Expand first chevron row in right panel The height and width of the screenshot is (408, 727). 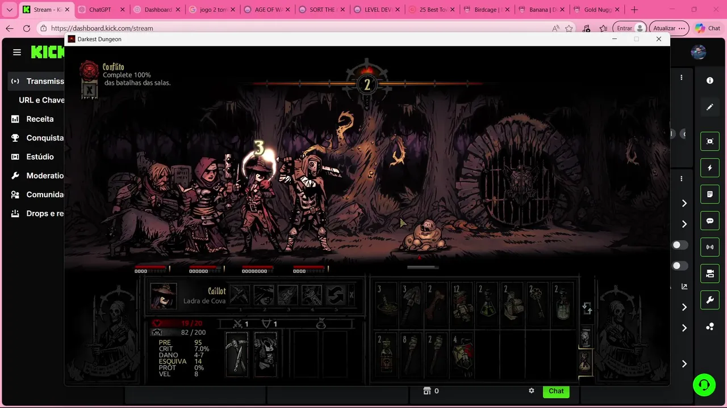(684, 203)
